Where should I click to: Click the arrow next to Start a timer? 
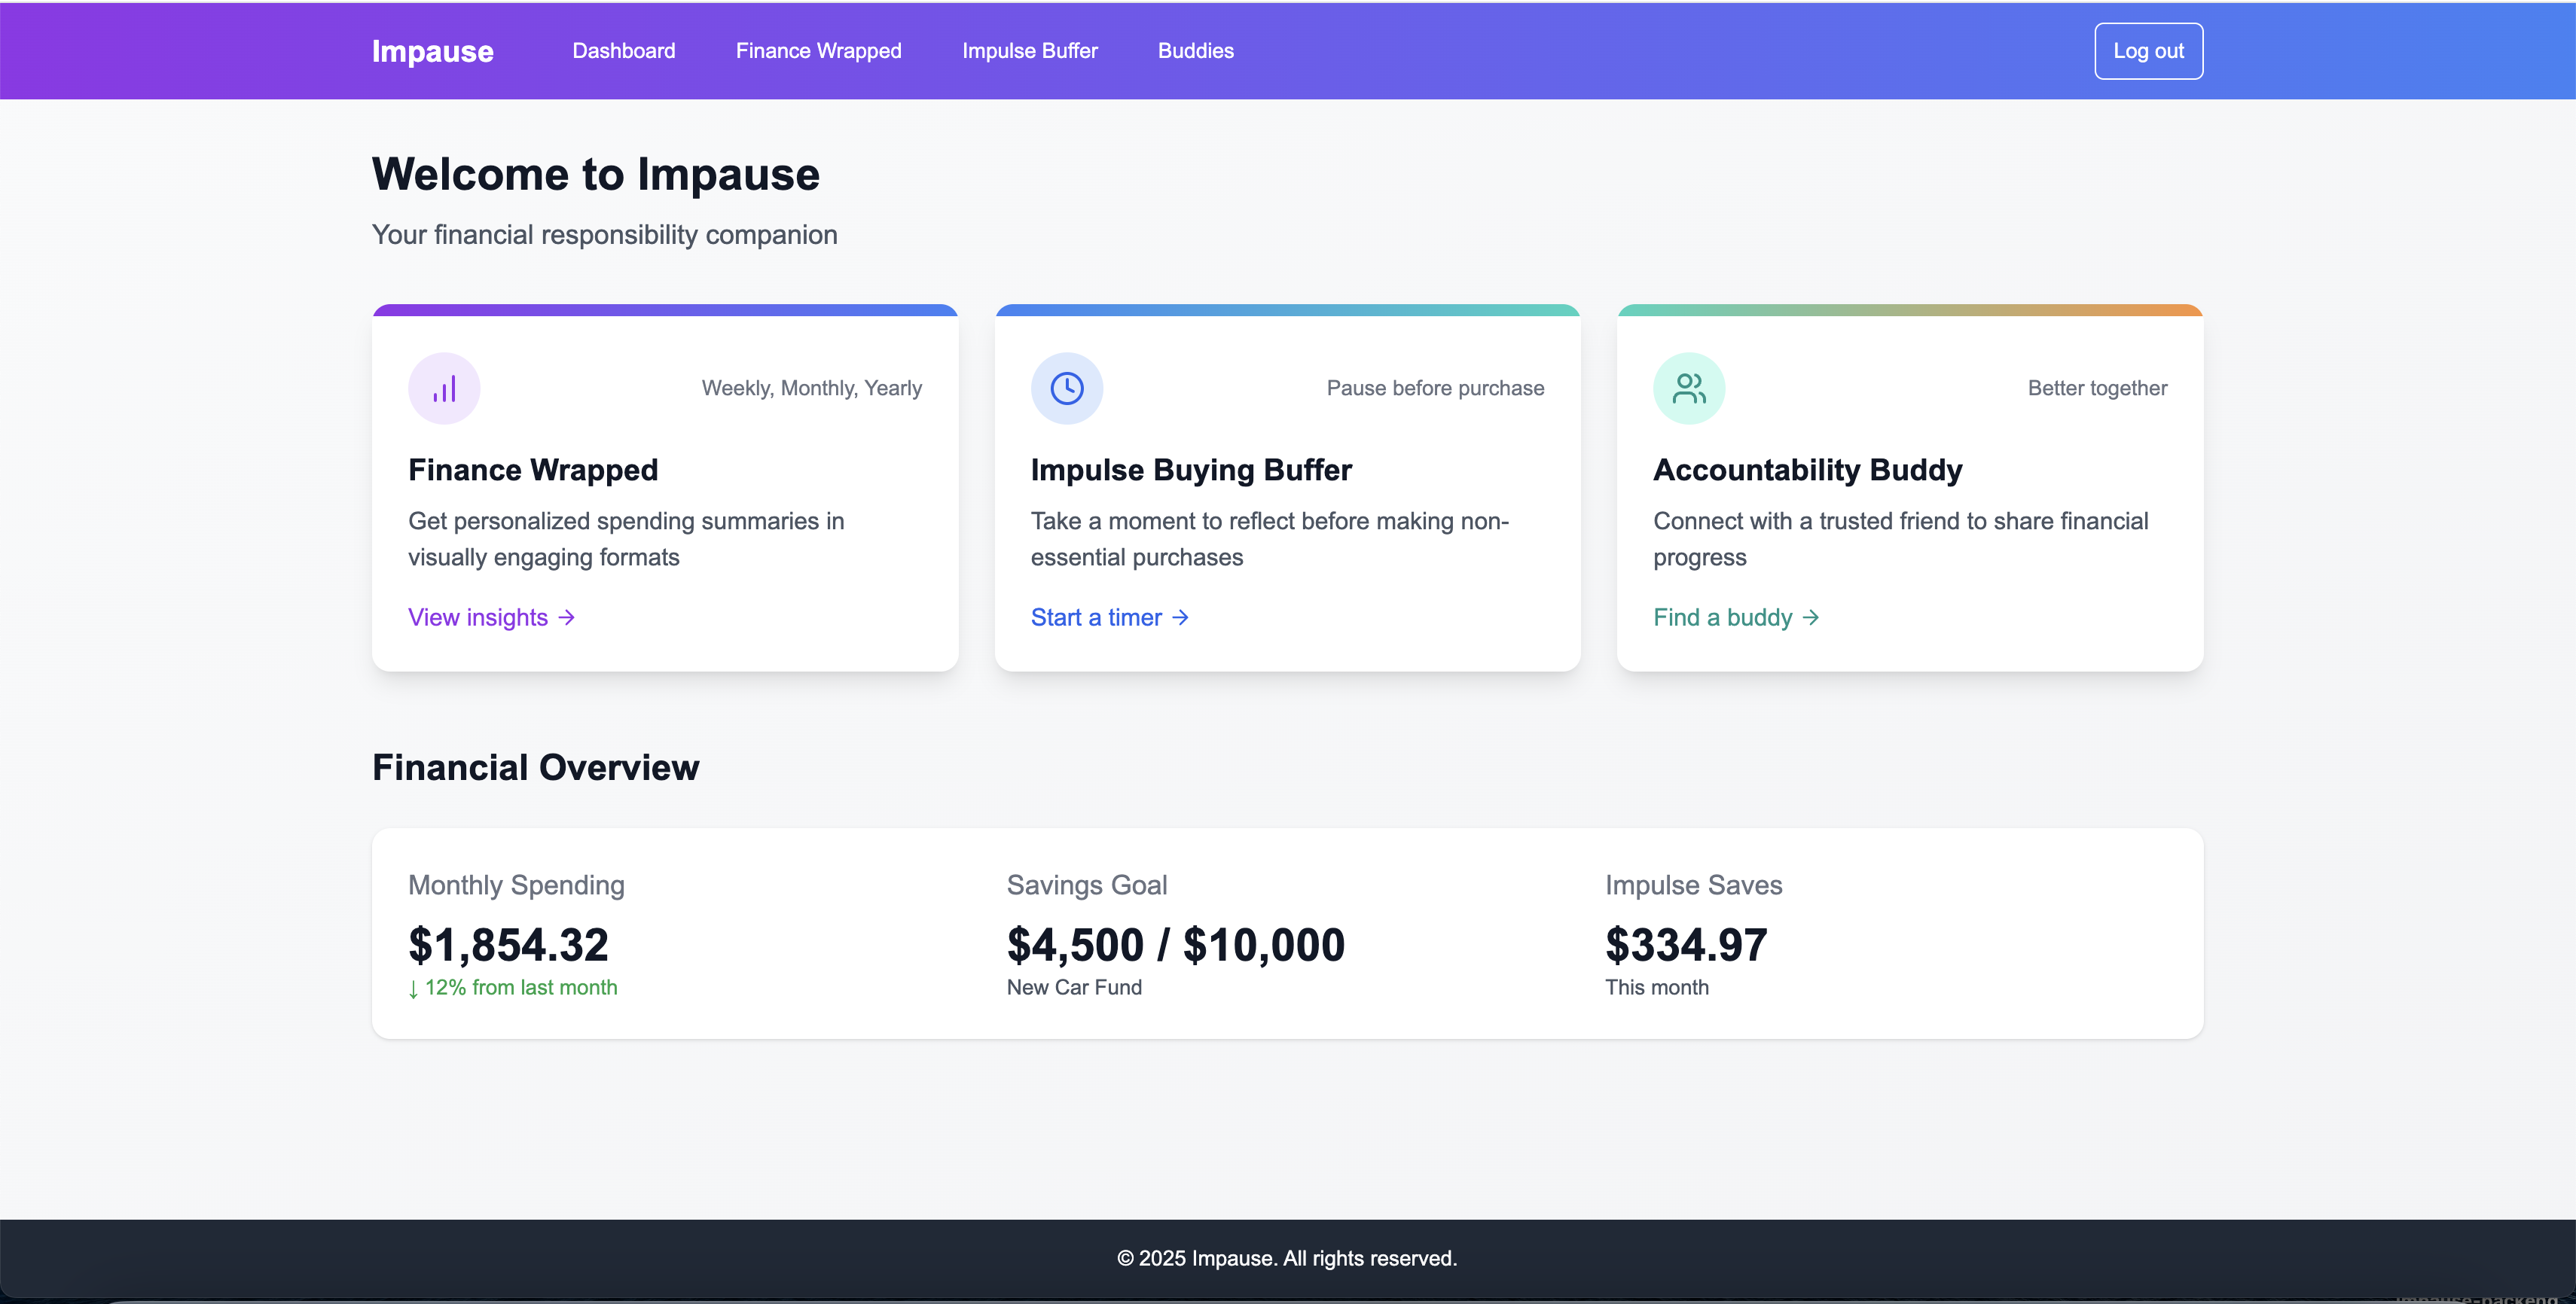(1180, 617)
